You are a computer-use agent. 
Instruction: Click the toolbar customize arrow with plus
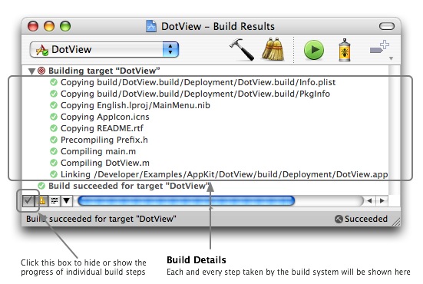point(379,48)
